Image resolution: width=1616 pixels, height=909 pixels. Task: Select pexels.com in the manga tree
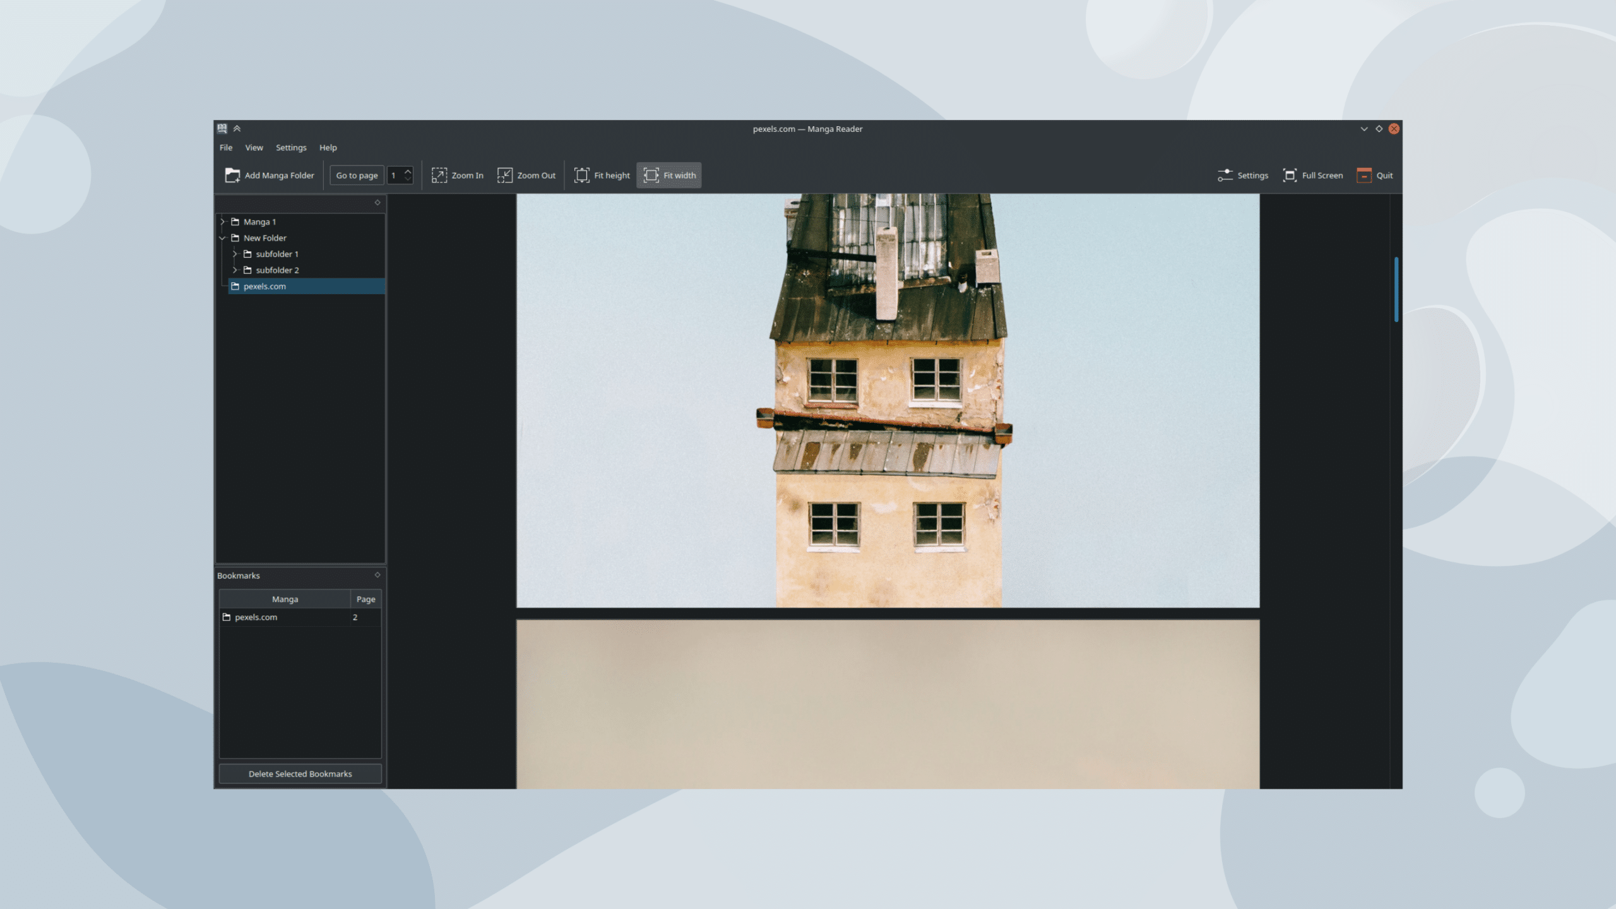pyautogui.click(x=307, y=287)
